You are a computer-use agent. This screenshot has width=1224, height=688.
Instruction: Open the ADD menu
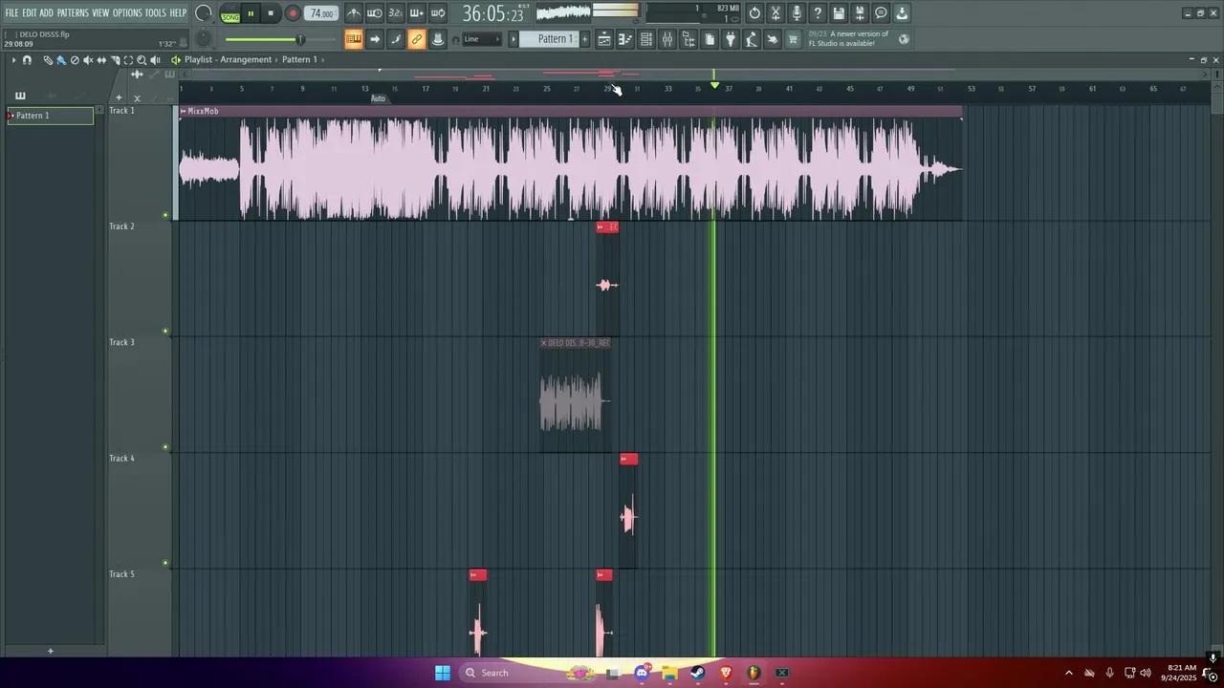47,12
